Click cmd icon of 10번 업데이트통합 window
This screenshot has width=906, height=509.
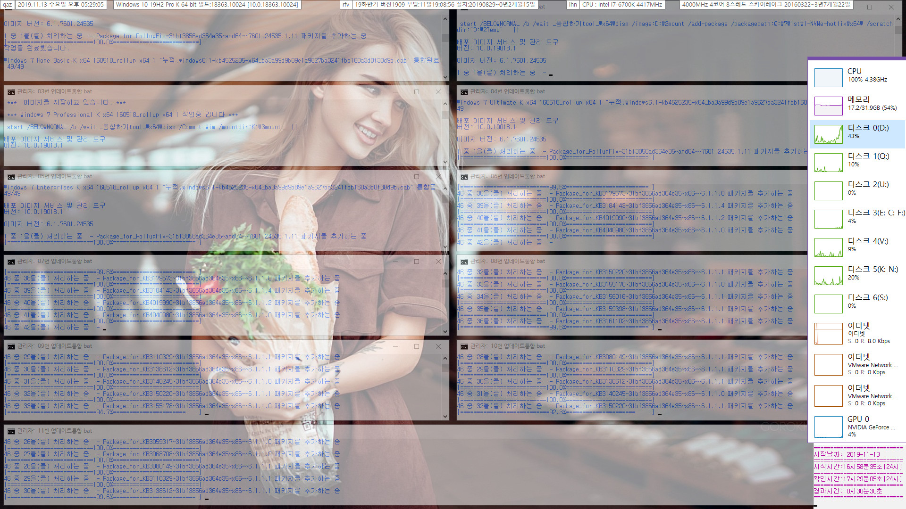click(464, 346)
